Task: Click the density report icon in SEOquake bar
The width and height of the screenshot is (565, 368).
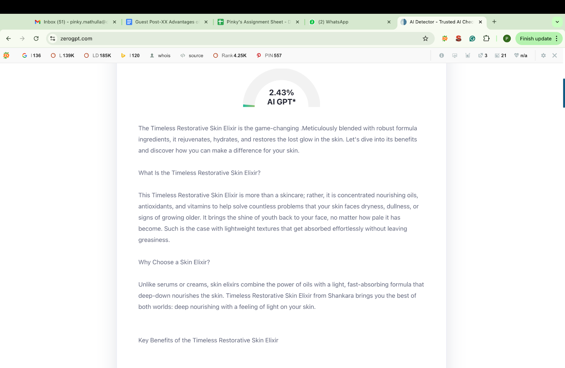Action: [468, 56]
